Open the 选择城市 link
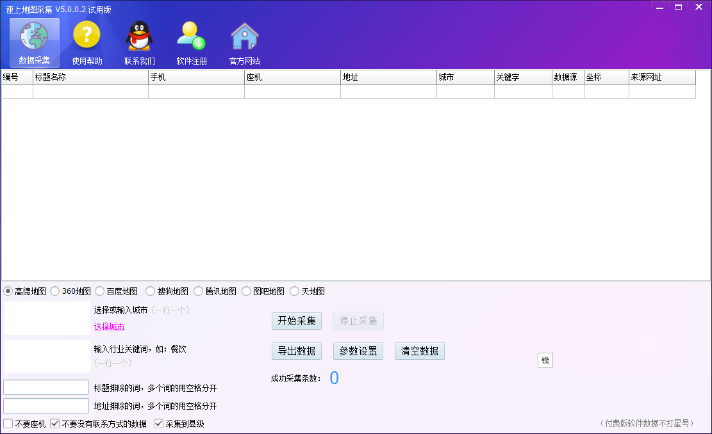712x434 pixels. [x=110, y=326]
